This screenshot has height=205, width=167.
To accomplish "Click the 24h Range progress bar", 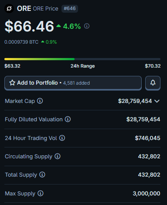I will [82, 59].
